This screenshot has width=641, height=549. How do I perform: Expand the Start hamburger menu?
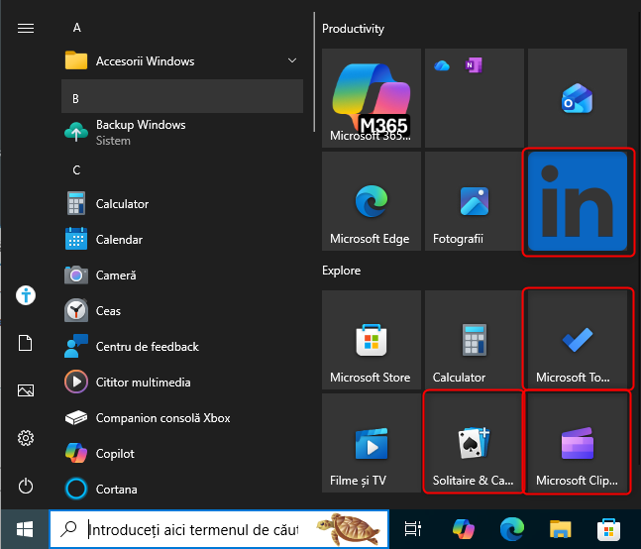tap(26, 28)
